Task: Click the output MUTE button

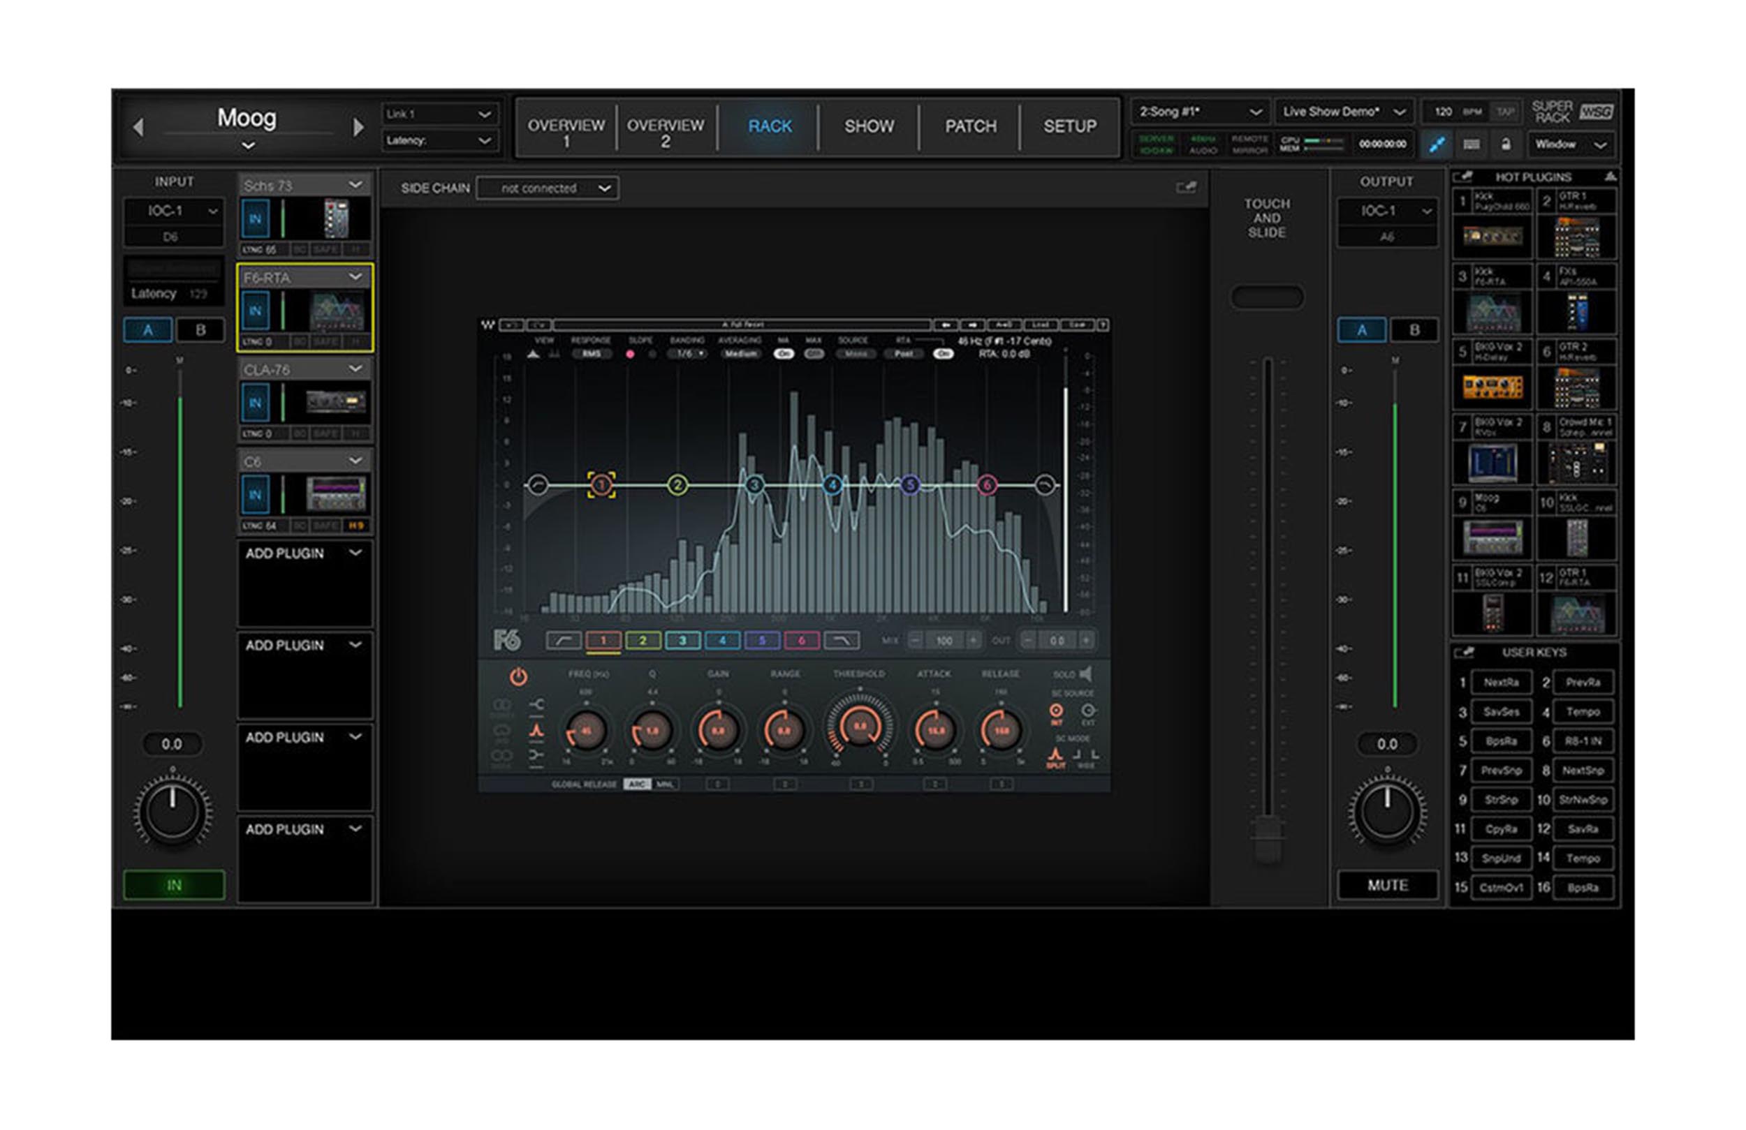Action: click(1387, 885)
